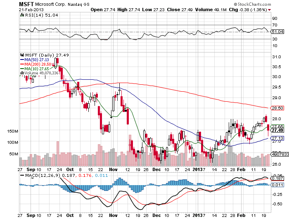Click the 4907833 volume tag on right axis

(280, 154)
